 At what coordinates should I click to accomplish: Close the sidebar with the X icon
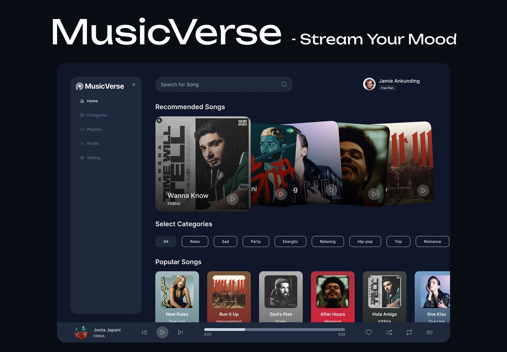point(134,84)
